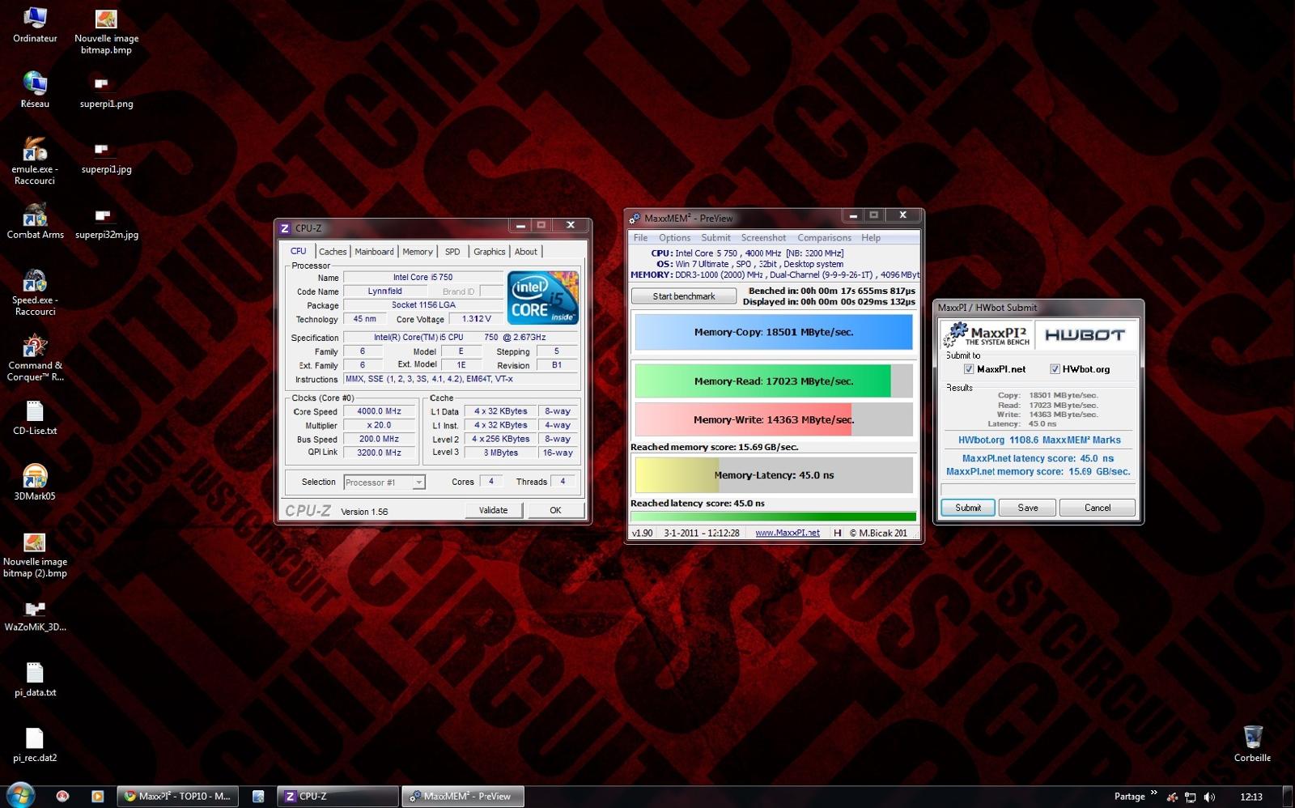Select the superpi32m.jpg file icon

pyautogui.click(x=102, y=215)
